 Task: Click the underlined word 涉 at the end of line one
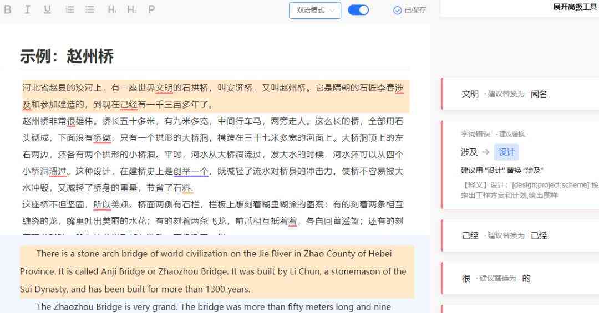399,88
